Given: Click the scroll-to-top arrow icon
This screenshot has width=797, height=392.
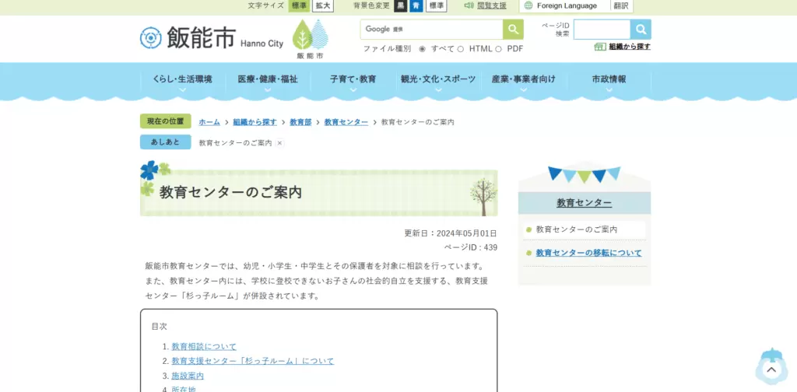Looking at the screenshot, I should 771,368.
